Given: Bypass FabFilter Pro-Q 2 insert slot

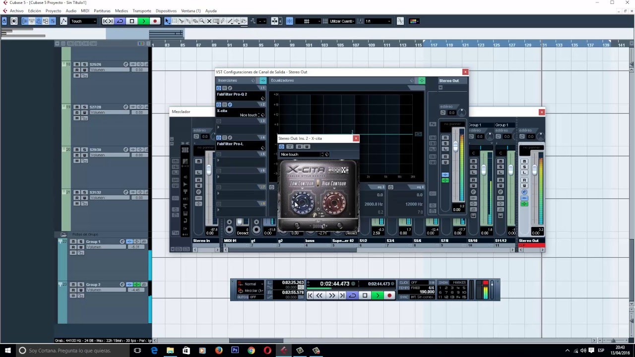Looking at the screenshot, I should pos(224,88).
